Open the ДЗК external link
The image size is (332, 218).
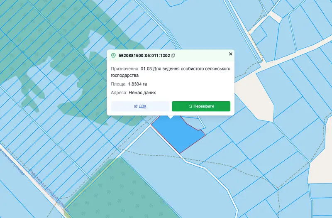(140, 106)
